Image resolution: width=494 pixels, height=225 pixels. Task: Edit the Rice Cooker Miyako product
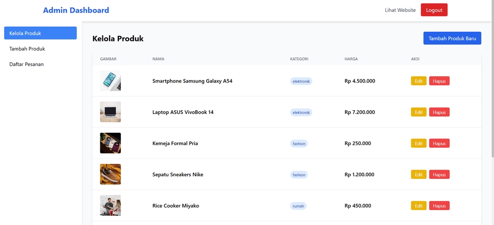pyautogui.click(x=418, y=206)
